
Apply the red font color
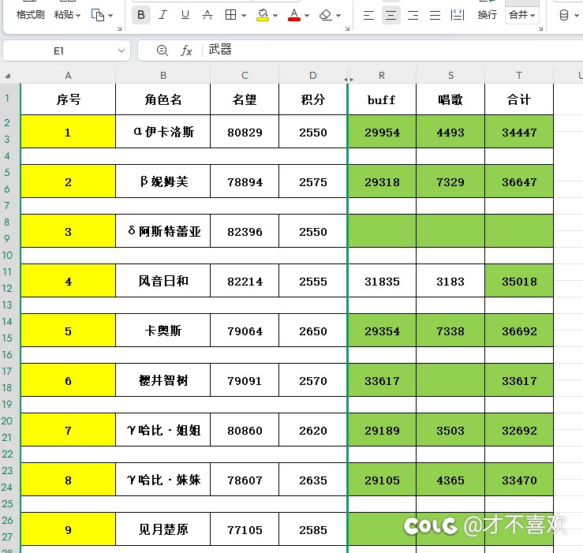(x=294, y=15)
